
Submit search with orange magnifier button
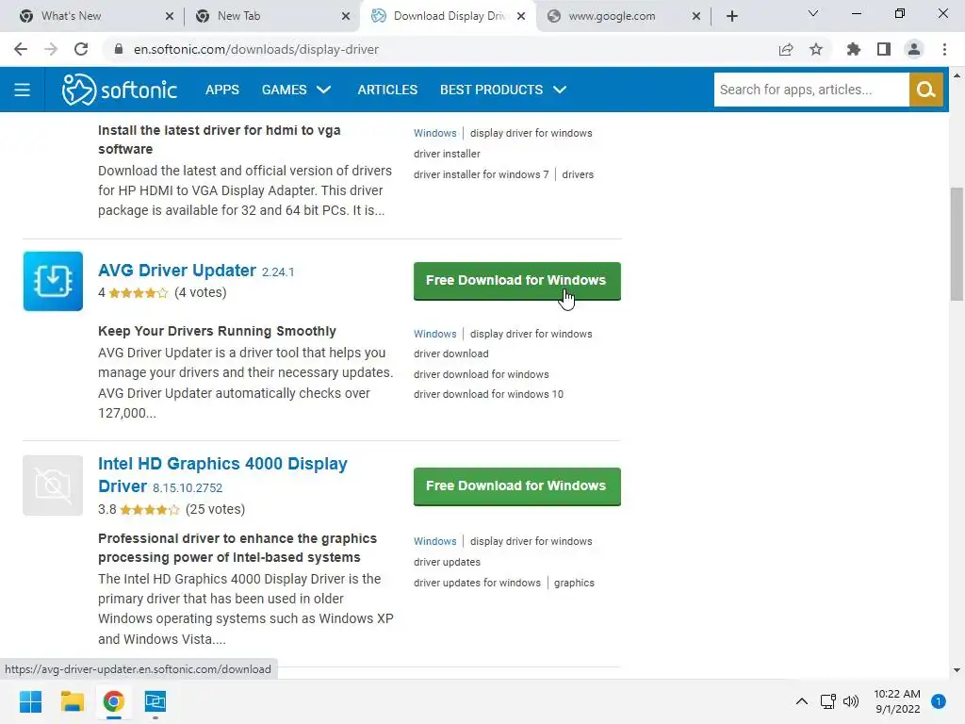[926, 90]
